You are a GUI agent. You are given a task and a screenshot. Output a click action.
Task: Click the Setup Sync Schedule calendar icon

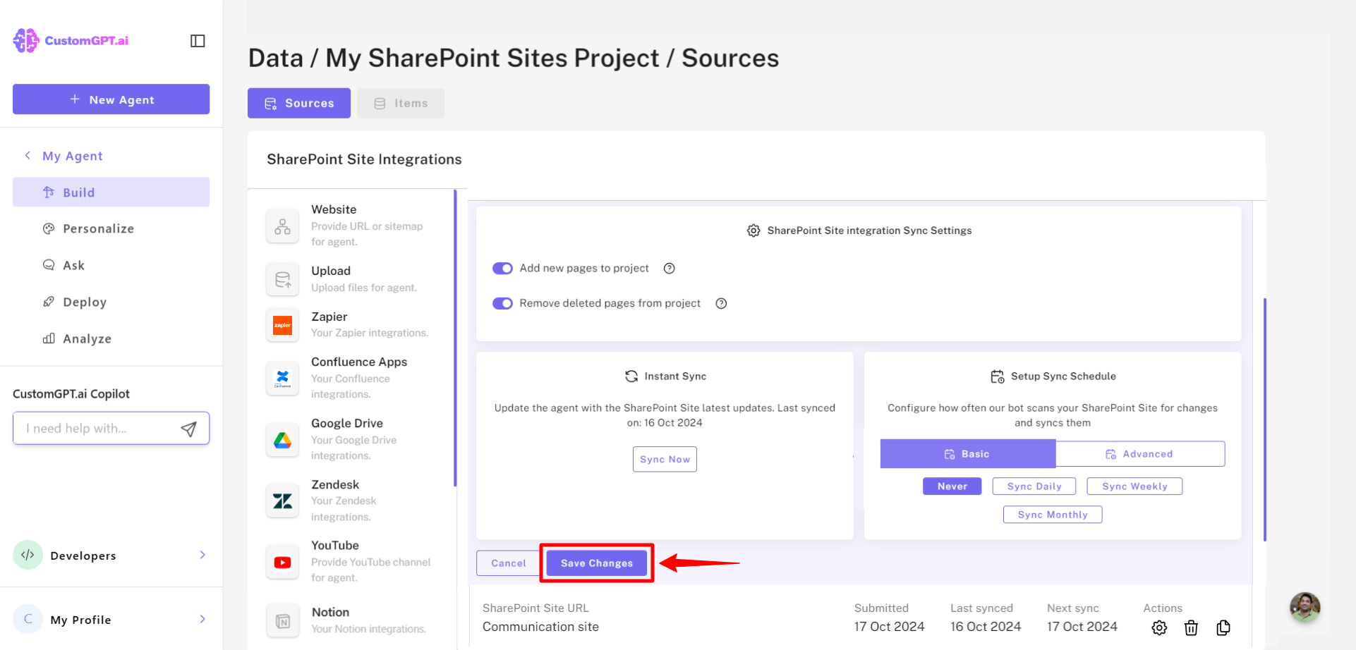click(997, 376)
